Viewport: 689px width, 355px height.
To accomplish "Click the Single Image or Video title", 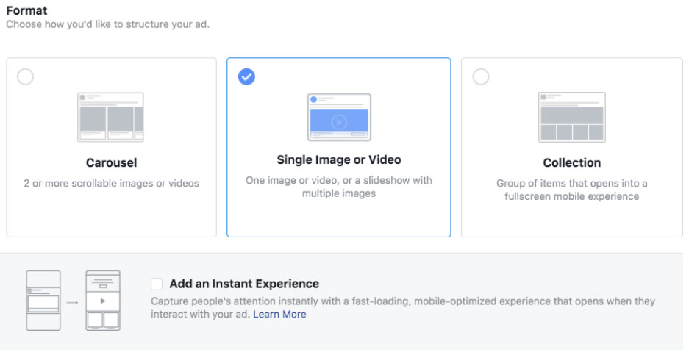I will point(338,159).
